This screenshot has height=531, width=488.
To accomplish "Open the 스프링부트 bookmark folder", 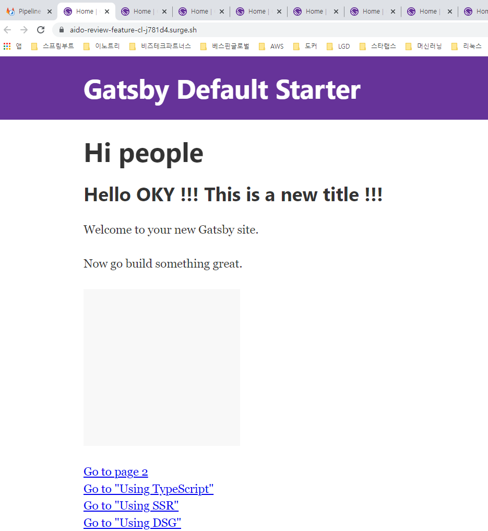I will (x=52, y=46).
